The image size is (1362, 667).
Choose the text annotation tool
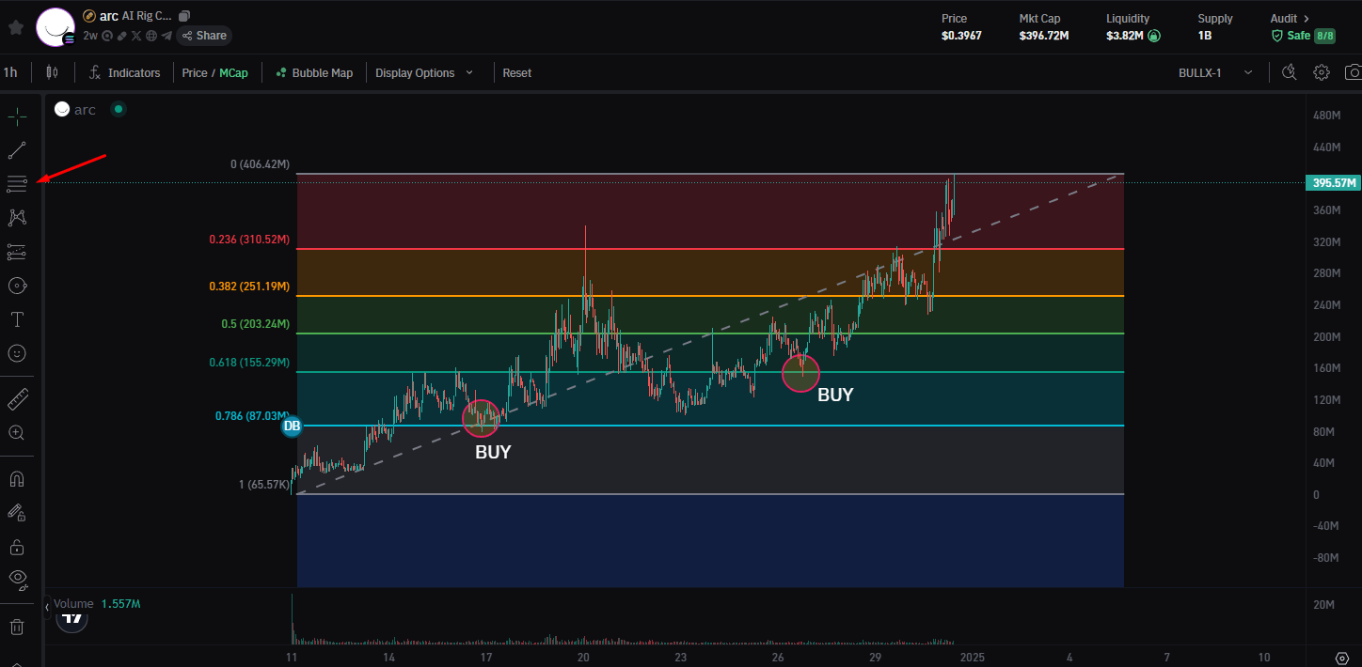[x=17, y=319]
